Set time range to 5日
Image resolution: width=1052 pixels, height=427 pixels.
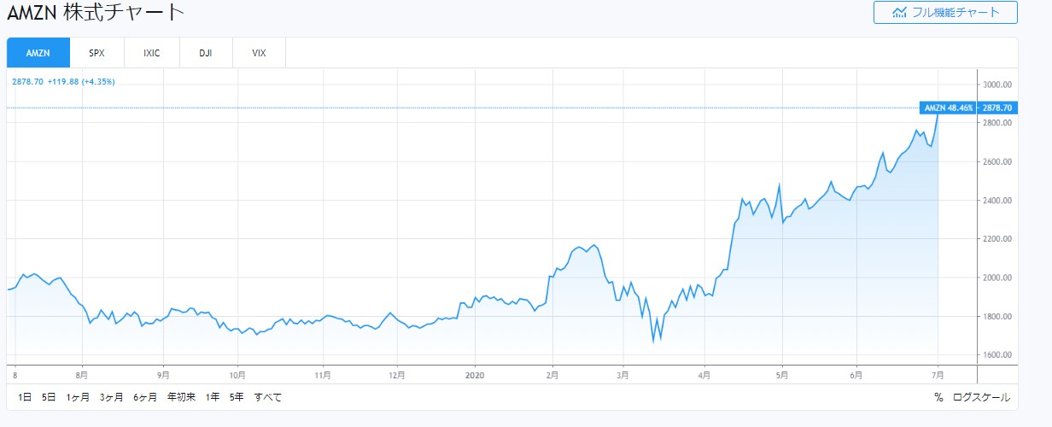pyautogui.click(x=50, y=397)
